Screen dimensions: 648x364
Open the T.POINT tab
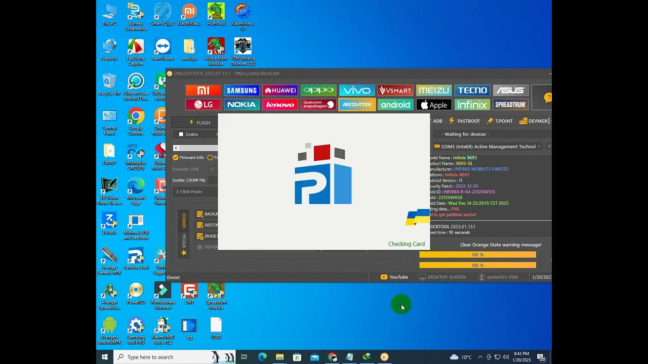click(500, 121)
